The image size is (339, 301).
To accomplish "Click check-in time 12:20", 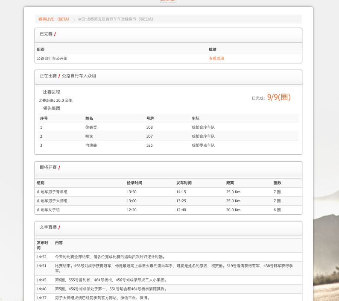I will coord(132,210).
